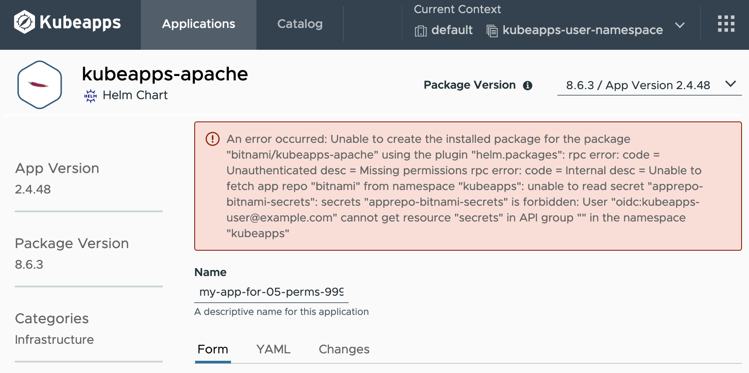Click the Package Version heading in sidebar

pos(72,243)
